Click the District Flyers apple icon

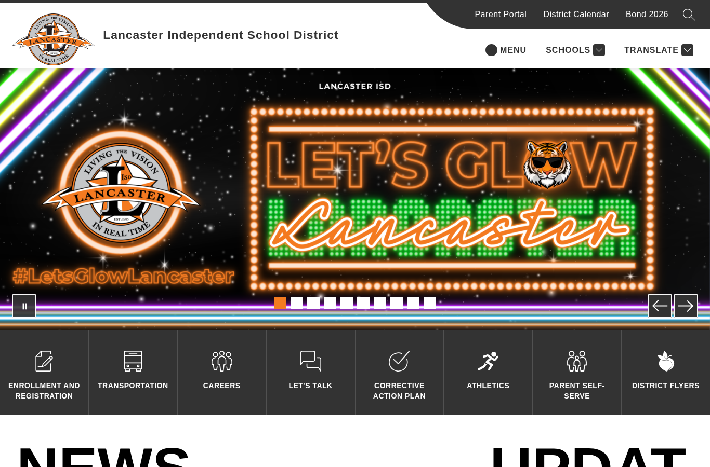click(x=666, y=361)
